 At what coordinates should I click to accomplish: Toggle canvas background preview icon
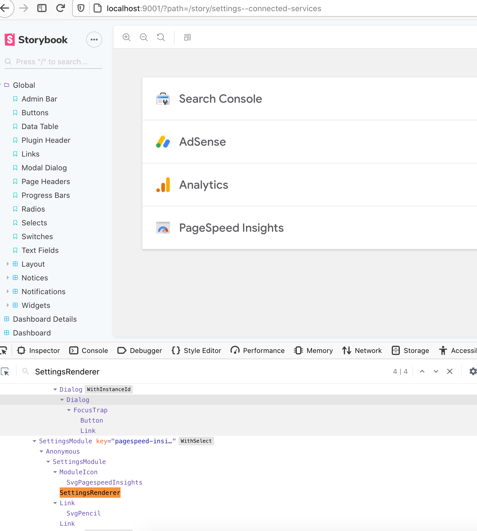[187, 37]
